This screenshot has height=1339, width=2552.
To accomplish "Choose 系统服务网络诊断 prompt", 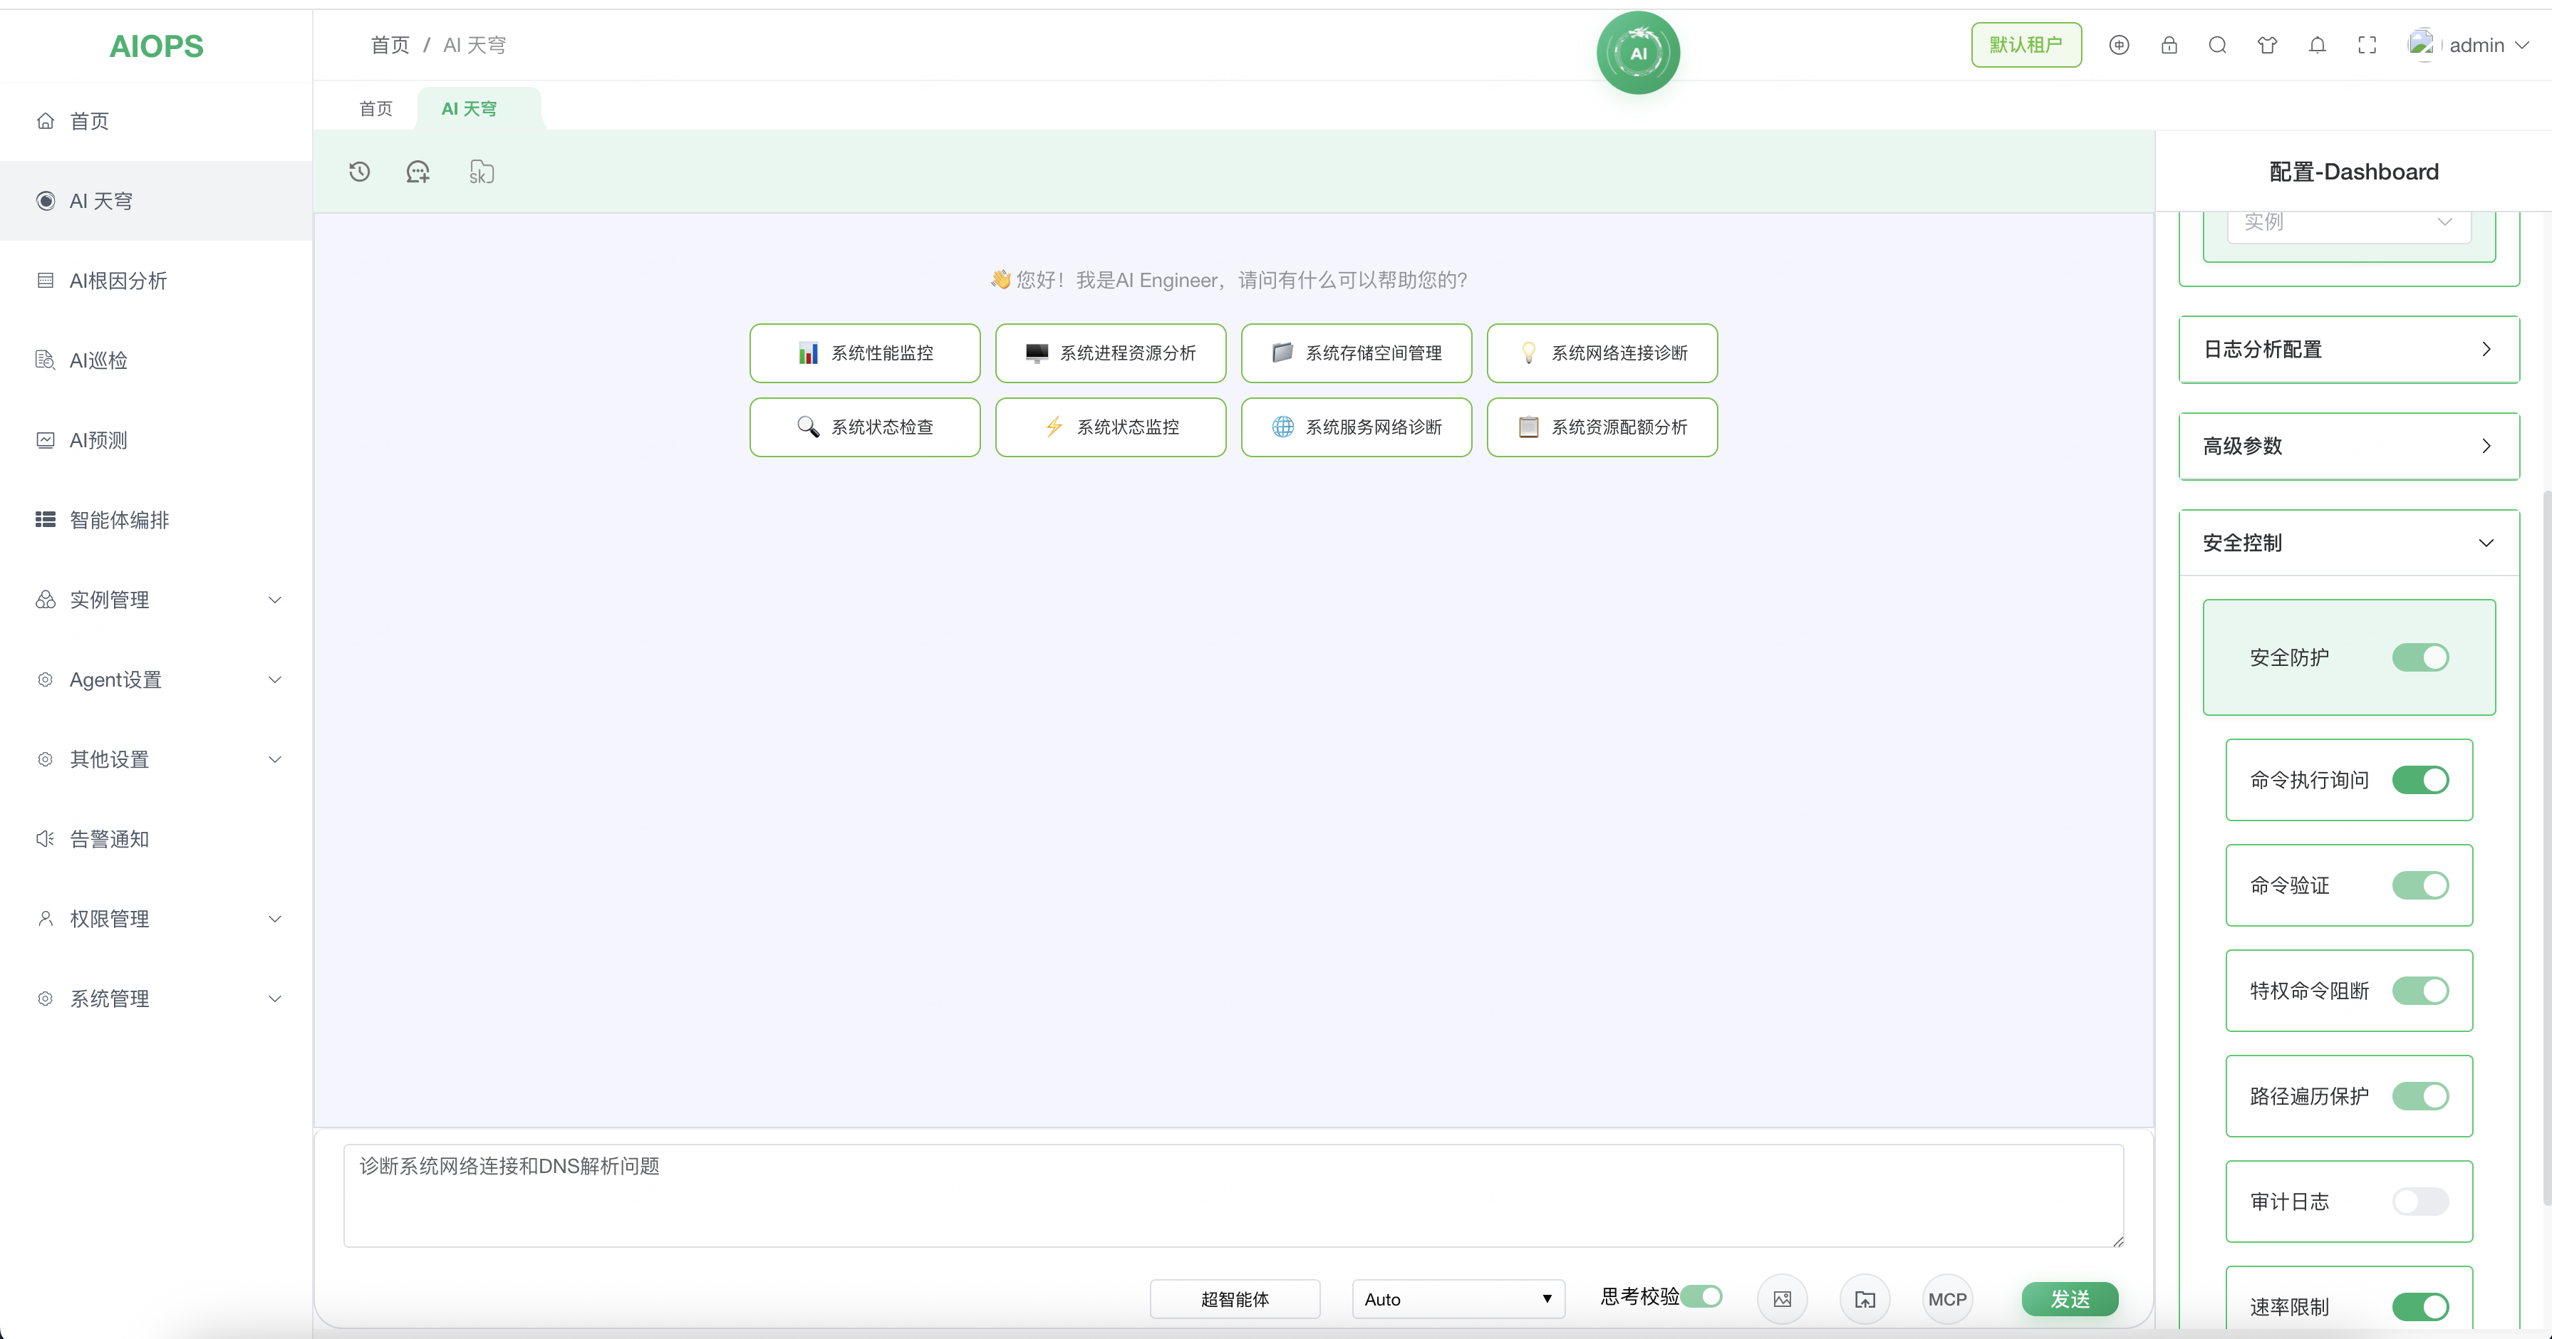I will [x=1357, y=427].
